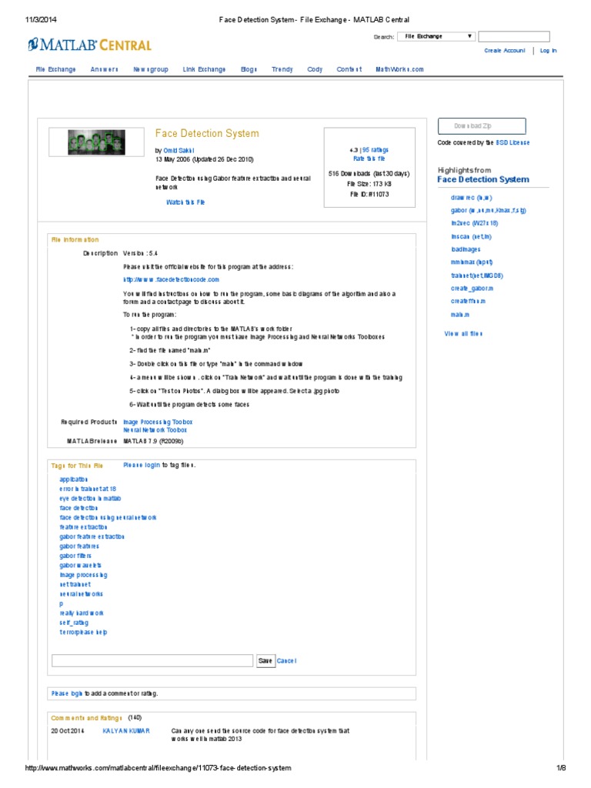Select the error in trainnet tag

coord(88,489)
